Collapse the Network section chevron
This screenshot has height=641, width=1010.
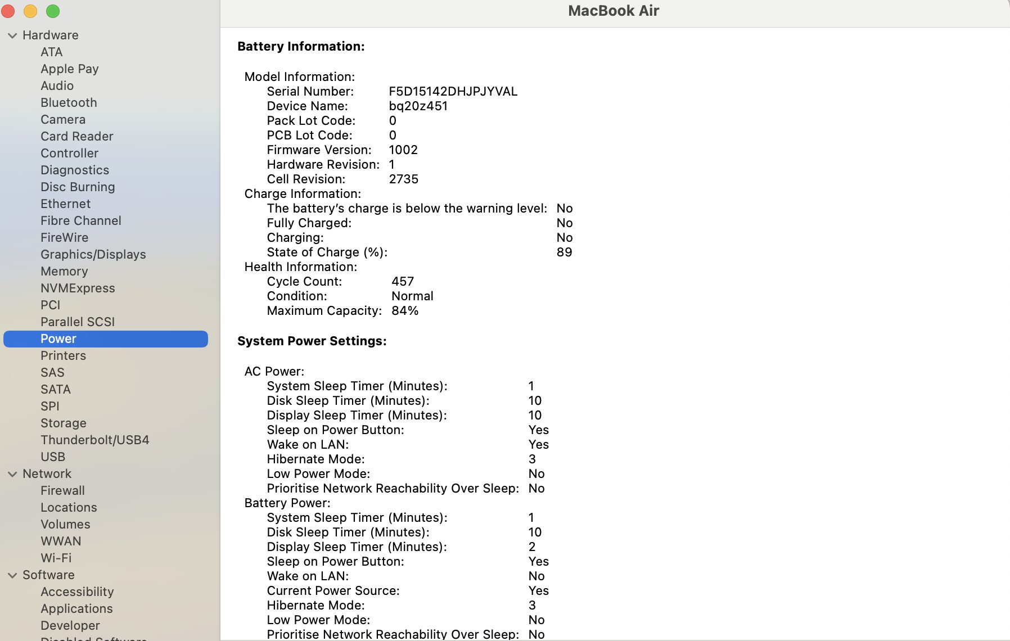[x=12, y=474]
